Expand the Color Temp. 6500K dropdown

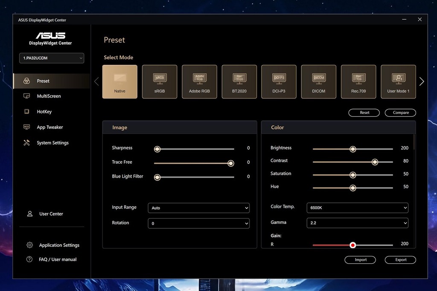point(358,208)
